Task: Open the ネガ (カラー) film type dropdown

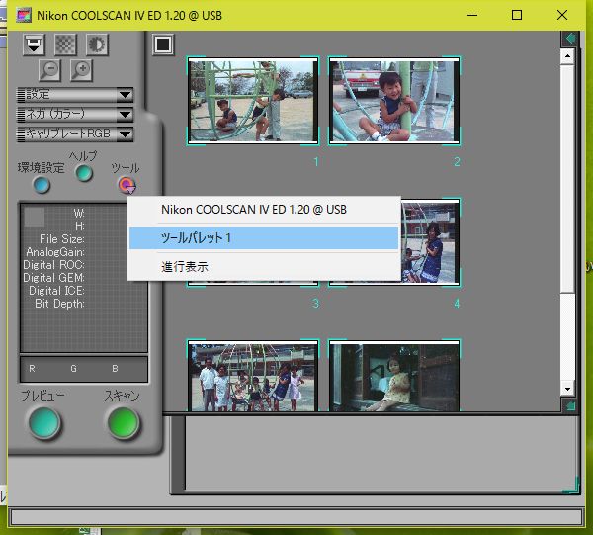Action: [x=75, y=115]
